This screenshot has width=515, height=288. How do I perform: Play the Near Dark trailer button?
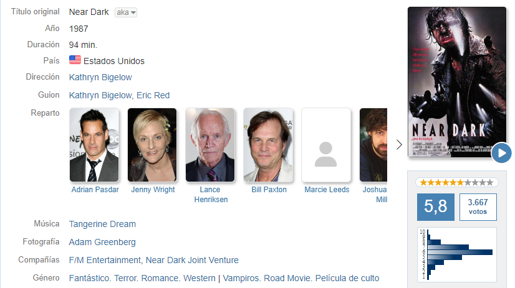[501, 152]
